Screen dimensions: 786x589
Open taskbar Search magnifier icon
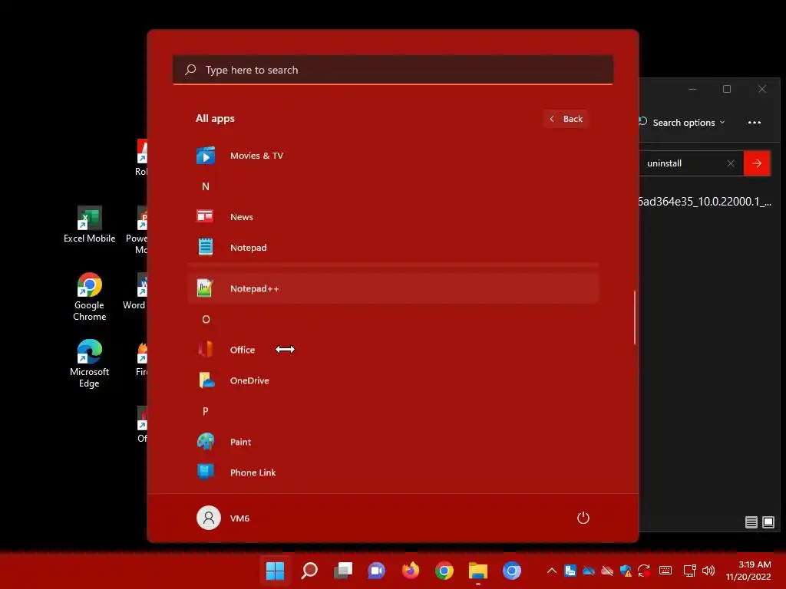tap(309, 571)
